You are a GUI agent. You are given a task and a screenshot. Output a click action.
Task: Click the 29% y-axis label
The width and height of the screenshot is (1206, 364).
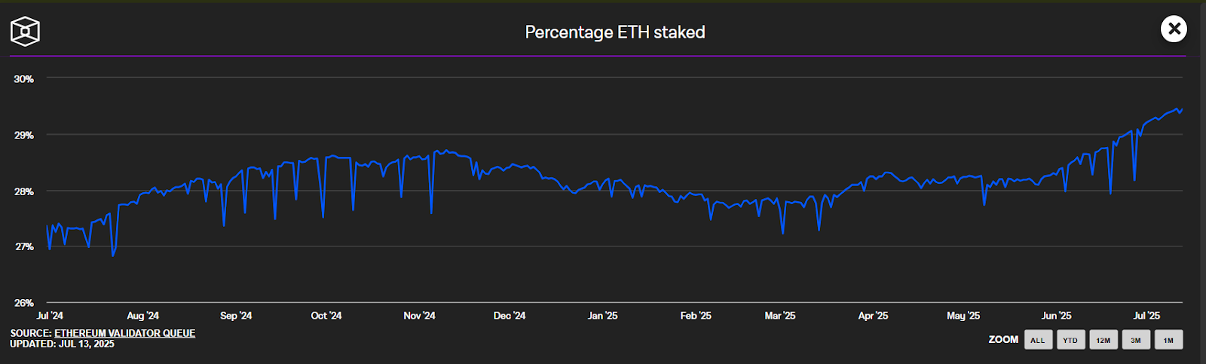point(24,136)
